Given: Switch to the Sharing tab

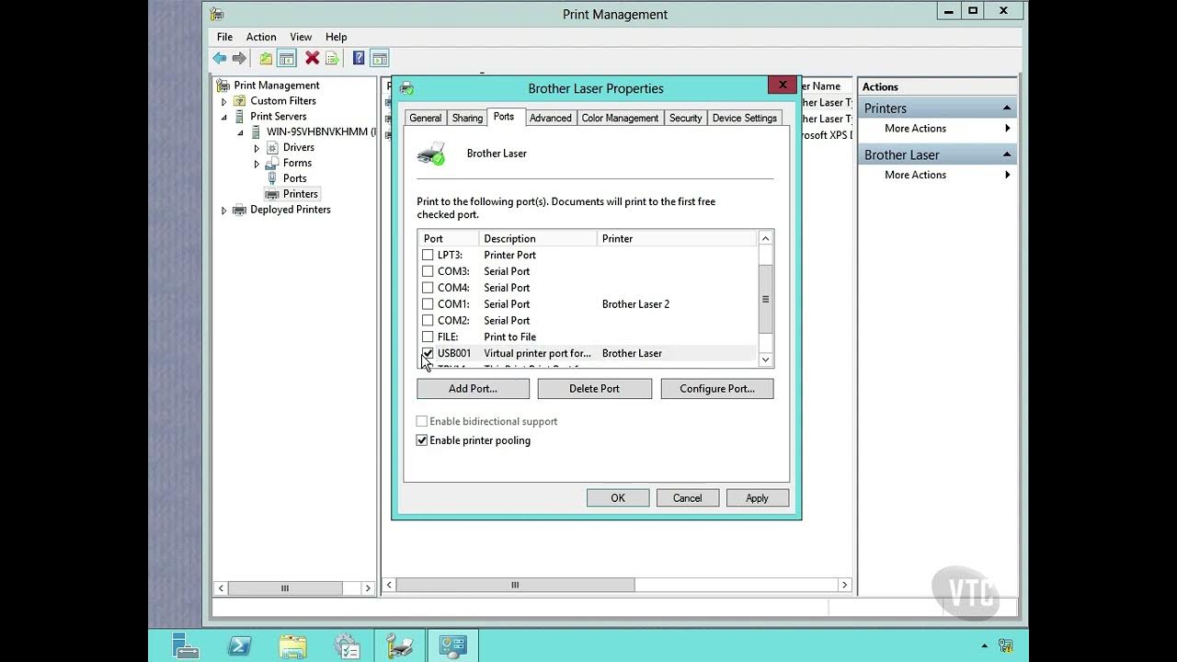Looking at the screenshot, I should (467, 118).
